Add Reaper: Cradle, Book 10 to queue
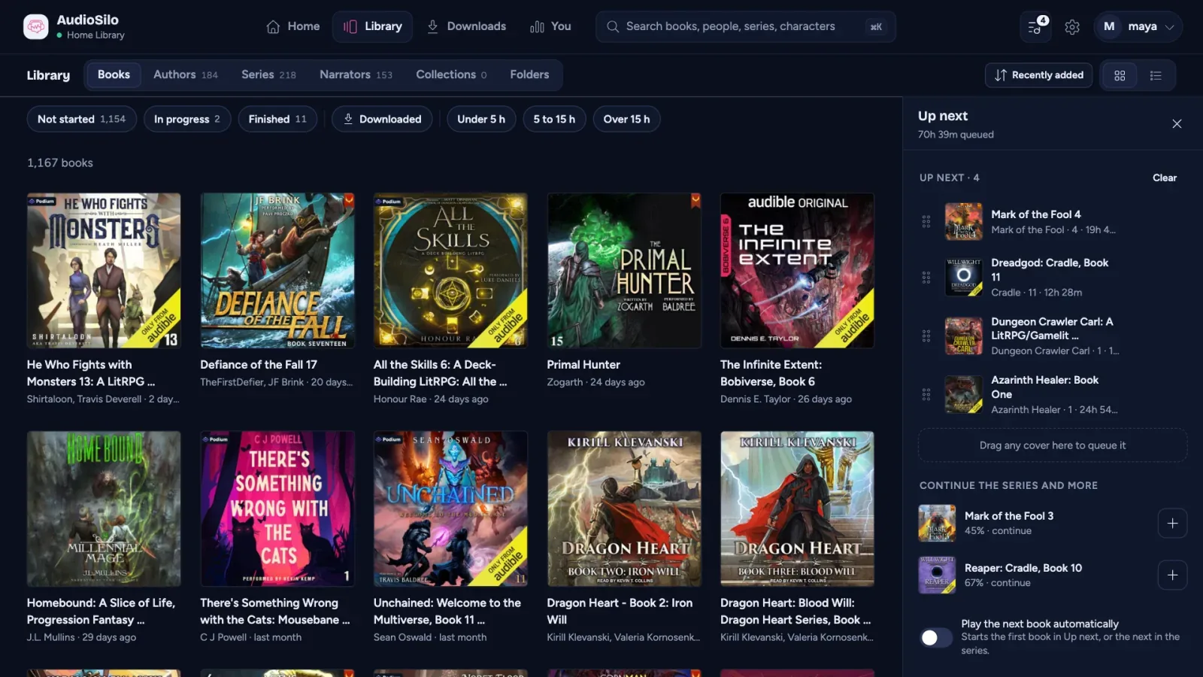Viewport: 1203px width, 677px height. click(1172, 575)
